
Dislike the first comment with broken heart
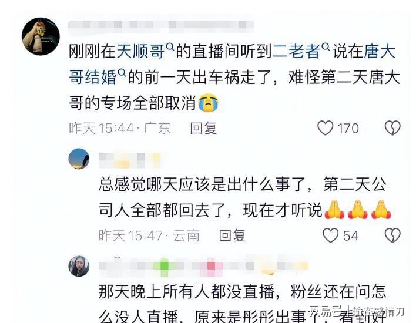pyautogui.click(x=392, y=128)
